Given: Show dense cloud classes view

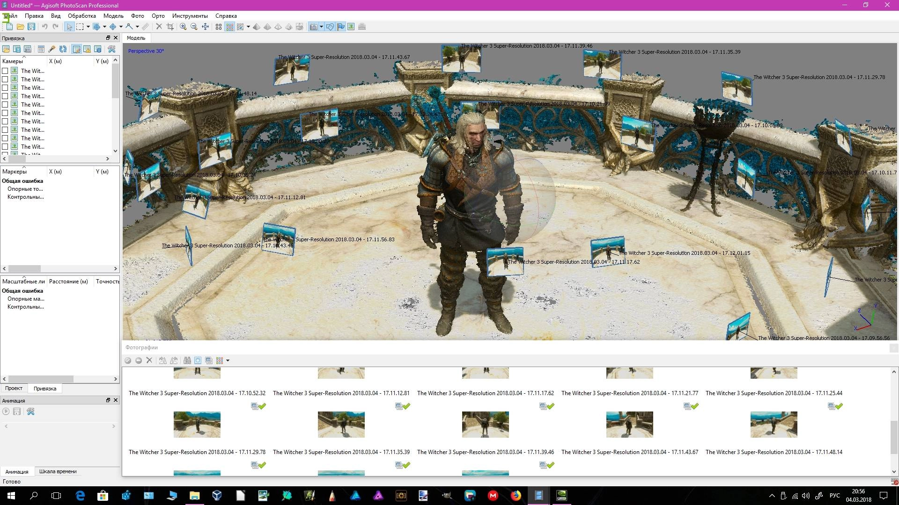Looking at the screenshot, I should click(241, 27).
